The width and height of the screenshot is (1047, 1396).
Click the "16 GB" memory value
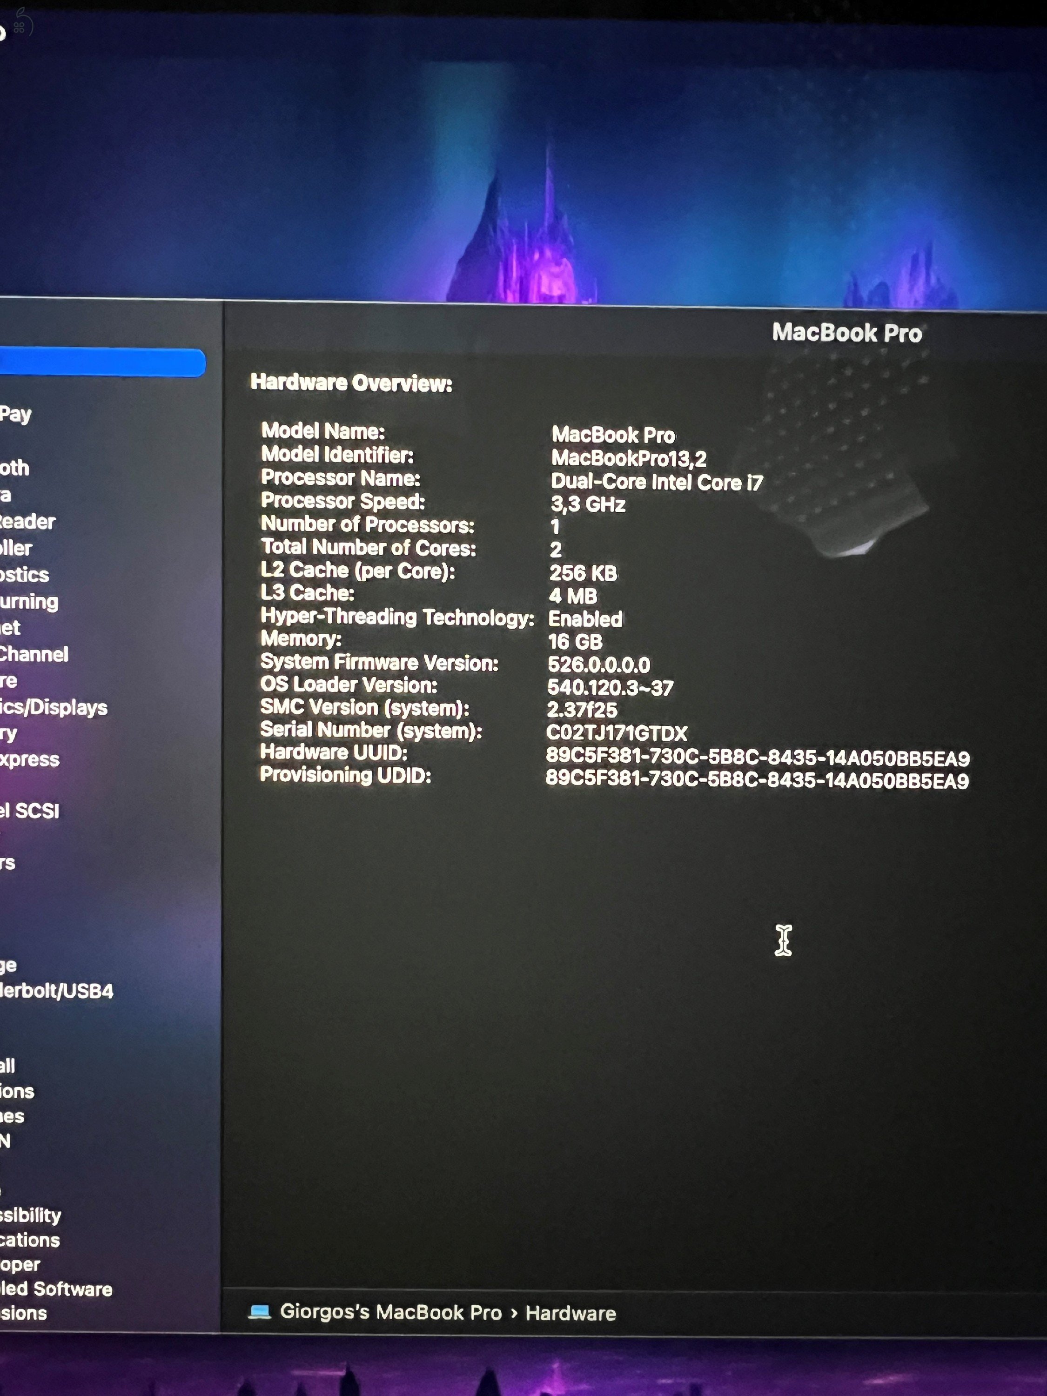[575, 642]
